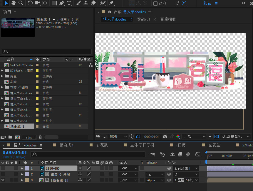This screenshot has width=253, height=191.
Task: Show channel and color management settings
Action: [178, 136]
